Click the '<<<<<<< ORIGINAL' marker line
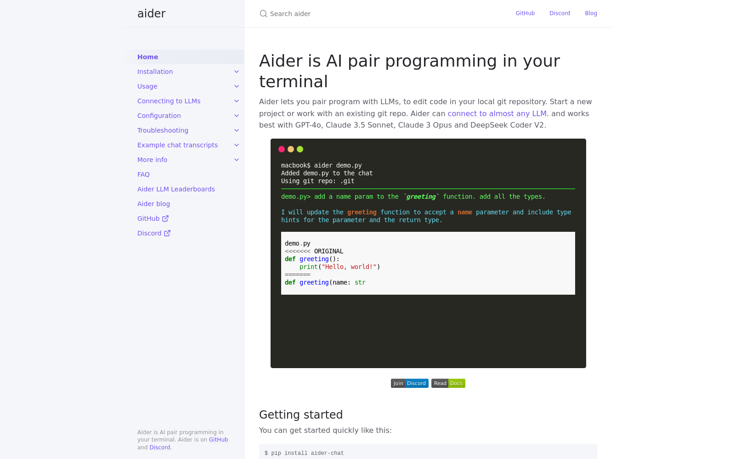Viewport: 735px width, 459px height. (x=314, y=251)
